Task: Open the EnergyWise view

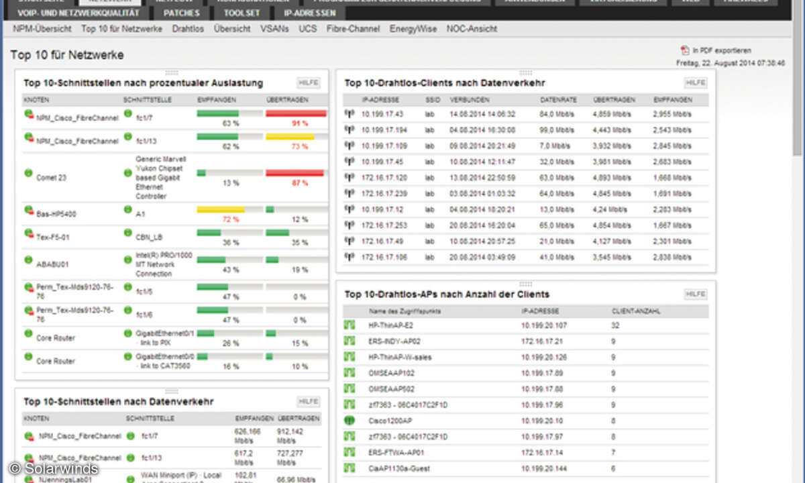Action: coord(413,29)
